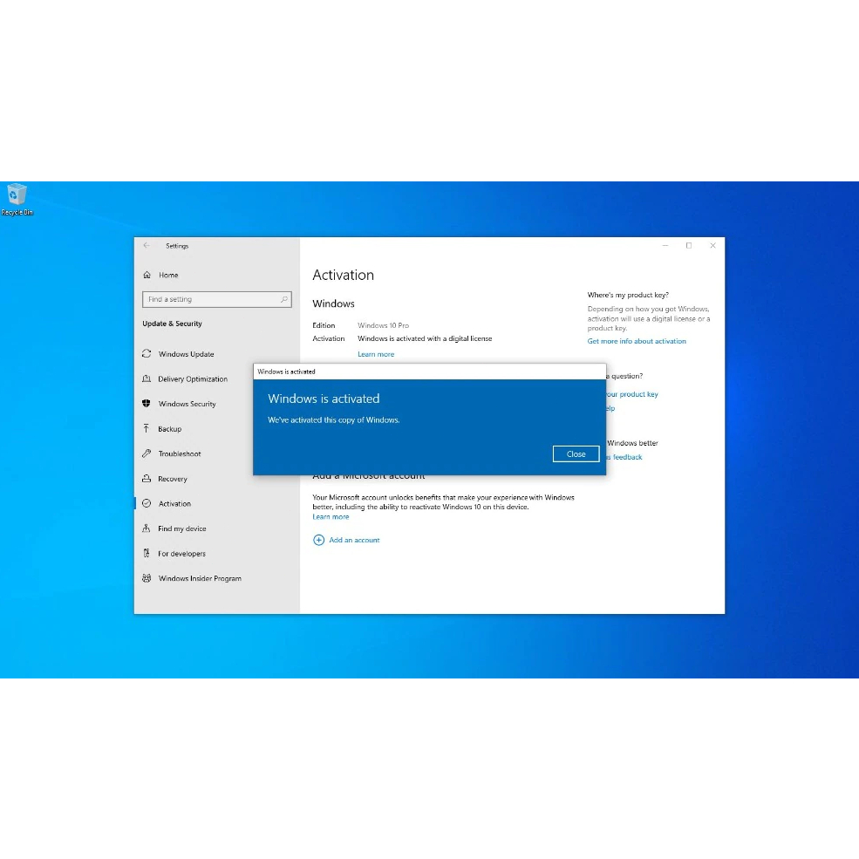Click the feedback link on right panel
Image resolution: width=859 pixels, height=859 pixels.
click(624, 457)
